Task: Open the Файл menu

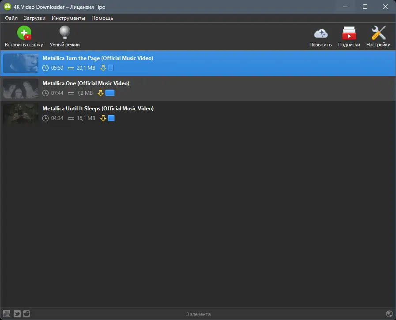Action: [x=11, y=18]
